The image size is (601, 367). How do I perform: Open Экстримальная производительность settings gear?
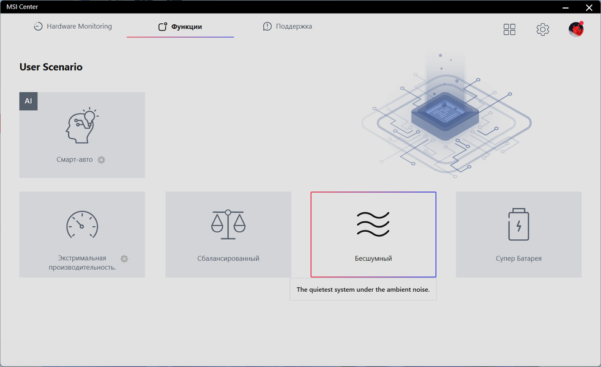click(124, 259)
